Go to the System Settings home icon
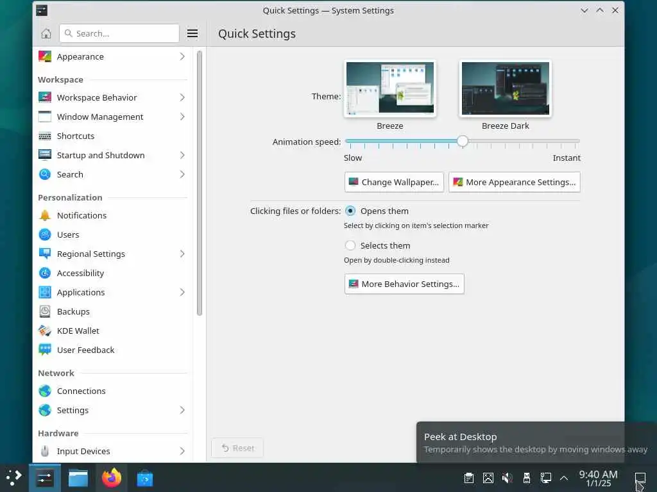 click(46, 33)
